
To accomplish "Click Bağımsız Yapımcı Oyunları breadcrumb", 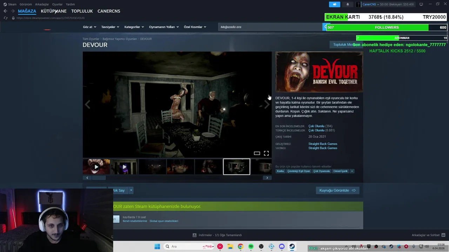I will pyautogui.click(x=120, y=39).
